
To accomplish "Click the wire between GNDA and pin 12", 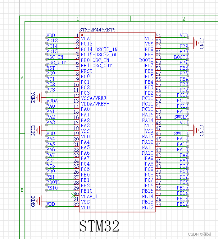I will (60, 97).
